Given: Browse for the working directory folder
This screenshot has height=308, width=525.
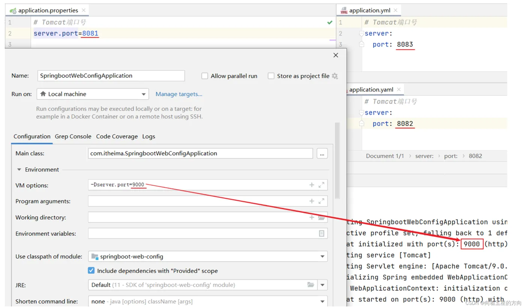Looking at the screenshot, I should coord(321,217).
